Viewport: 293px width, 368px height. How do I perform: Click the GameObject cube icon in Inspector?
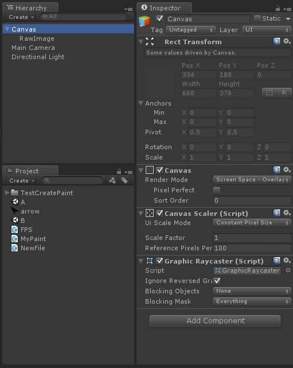click(144, 21)
